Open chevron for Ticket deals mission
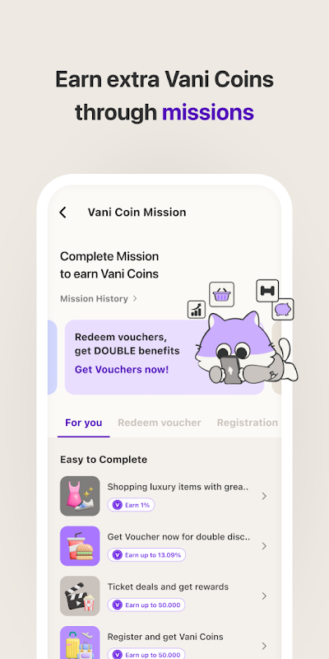The width and height of the screenshot is (329, 659). (264, 596)
